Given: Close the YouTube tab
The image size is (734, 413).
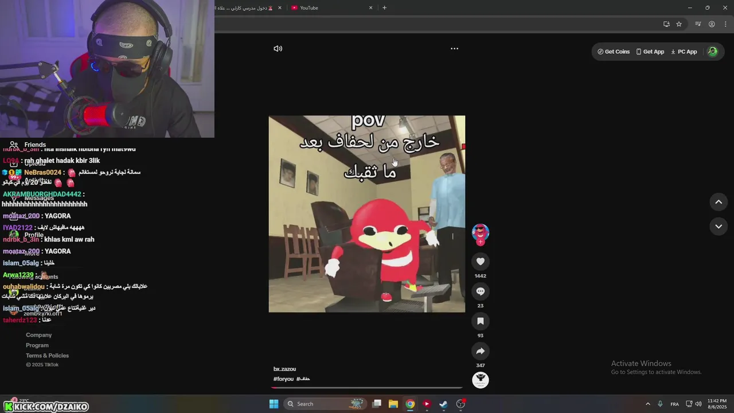Looking at the screenshot, I should coord(370,7).
